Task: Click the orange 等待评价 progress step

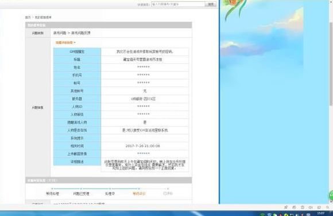Action: [139, 194]
